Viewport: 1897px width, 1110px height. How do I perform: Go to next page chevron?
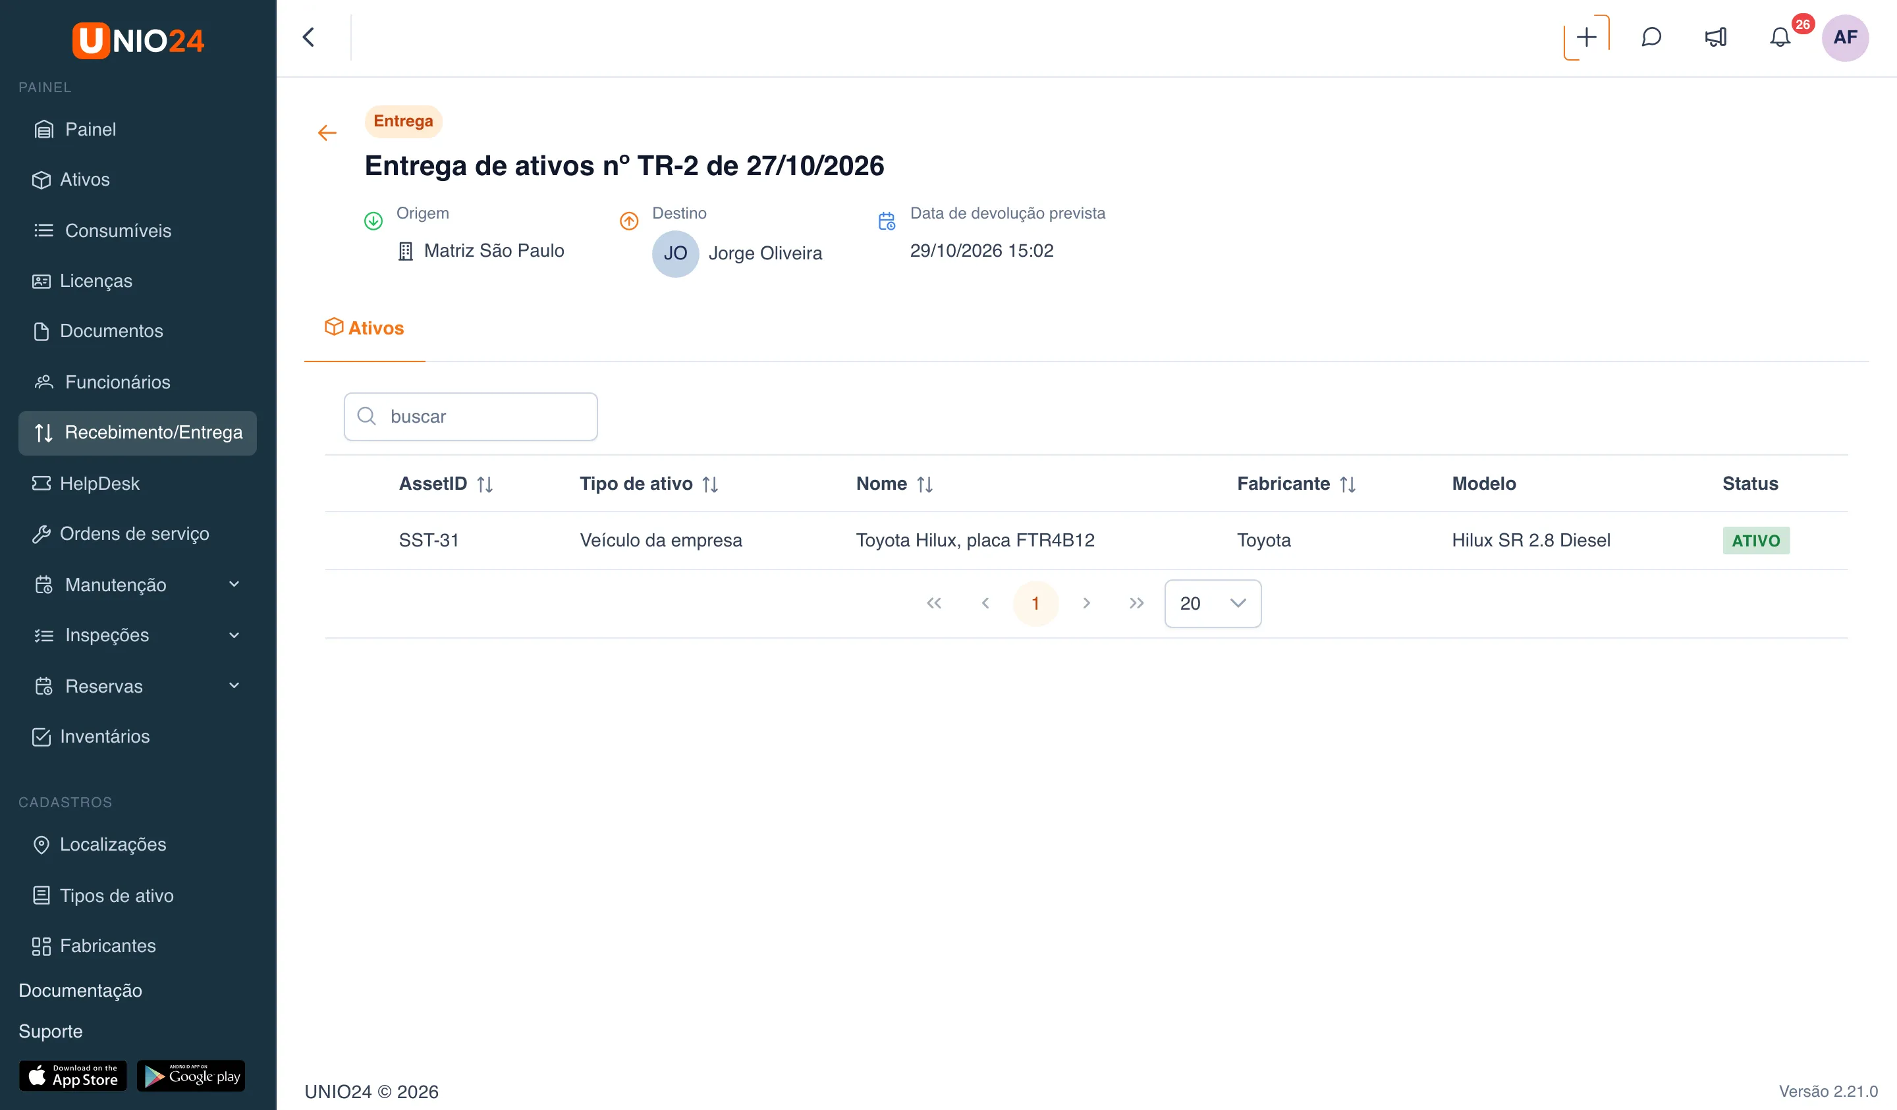tap(1086, 603)
